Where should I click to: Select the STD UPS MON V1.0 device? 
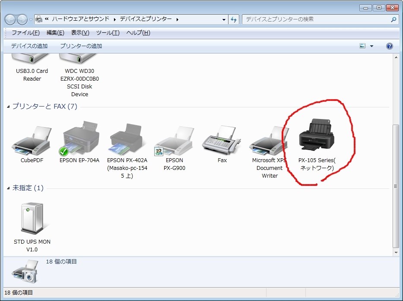tap(32, 218)
